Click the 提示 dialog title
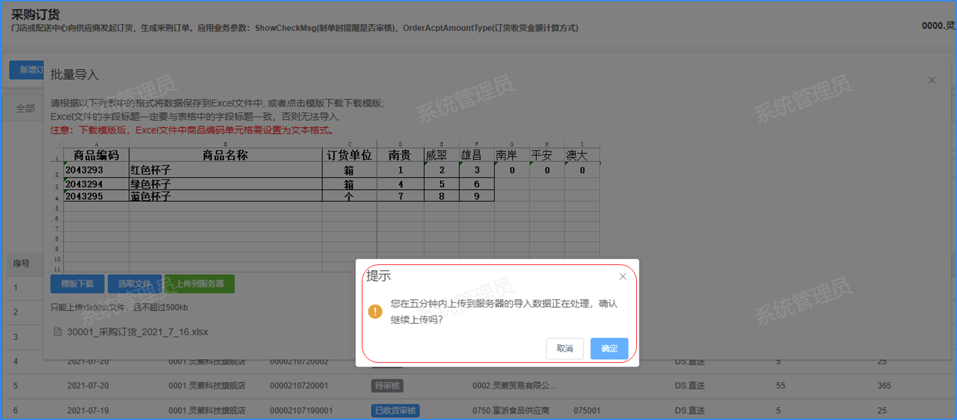This screenshot has height=420, width=957. point(379,277)
